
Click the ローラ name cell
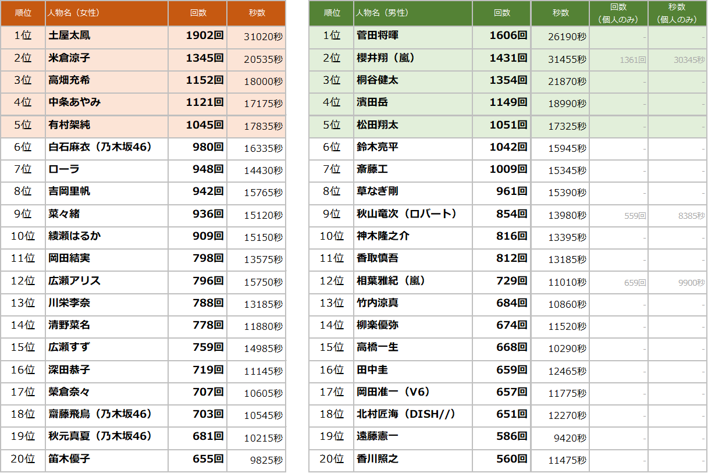point(106,169)
